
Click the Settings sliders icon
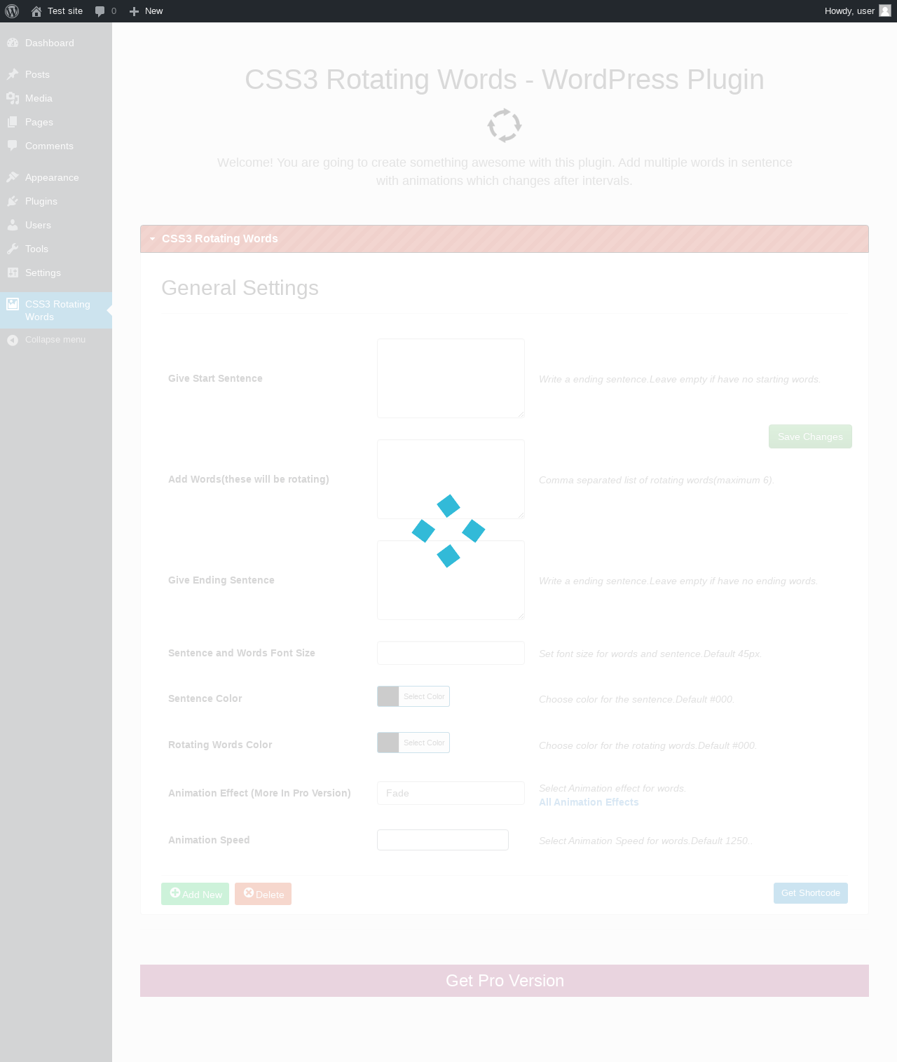[13, 273]
